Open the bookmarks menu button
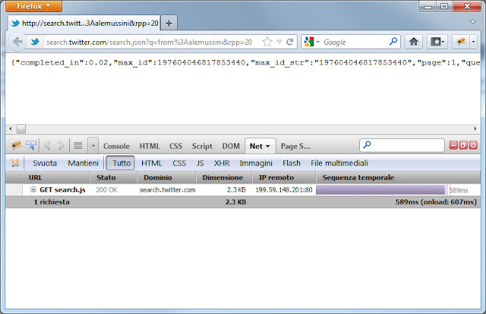Viewport: 486px width, 314px height. click(437, 42)
